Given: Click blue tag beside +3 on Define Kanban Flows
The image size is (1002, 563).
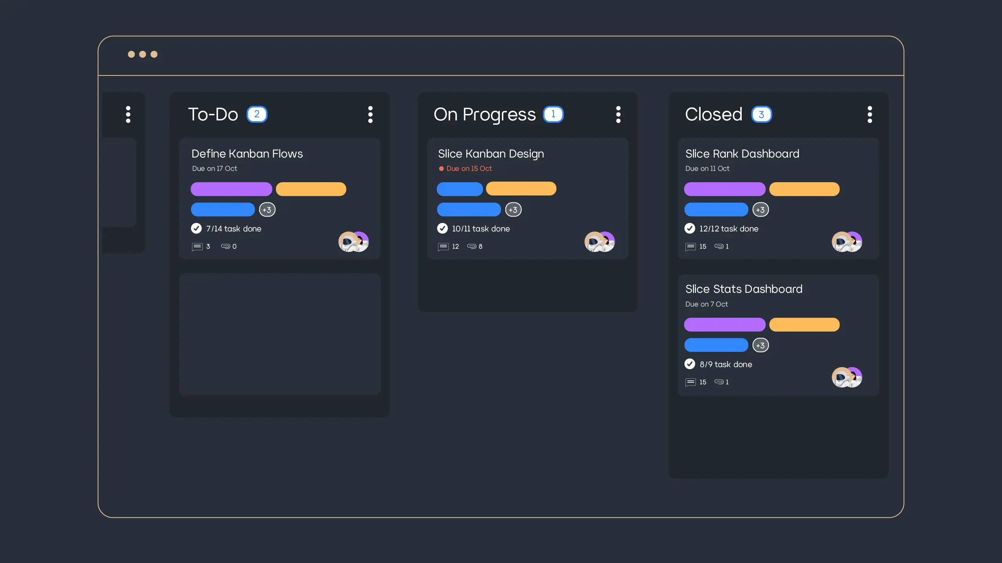Looking at the screenshot, I should tap(223, 210).
